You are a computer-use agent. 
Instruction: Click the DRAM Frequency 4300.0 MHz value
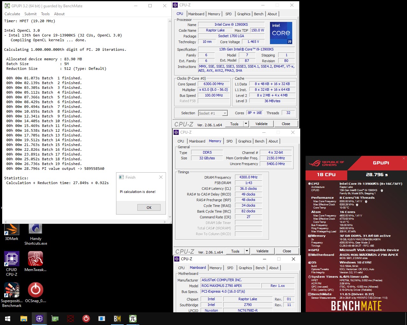click(x=248, y=177)
